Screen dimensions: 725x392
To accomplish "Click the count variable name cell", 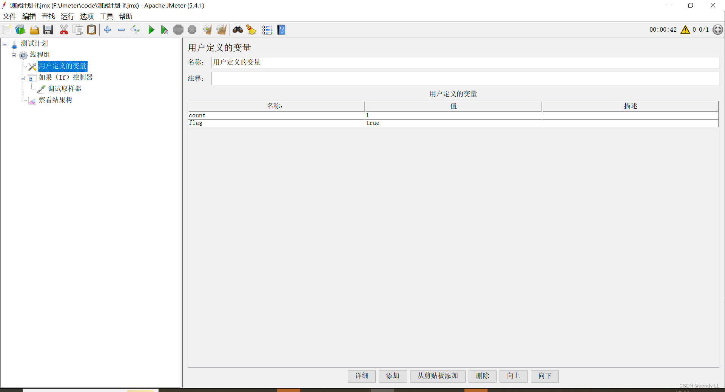I will tap(276, 115).
